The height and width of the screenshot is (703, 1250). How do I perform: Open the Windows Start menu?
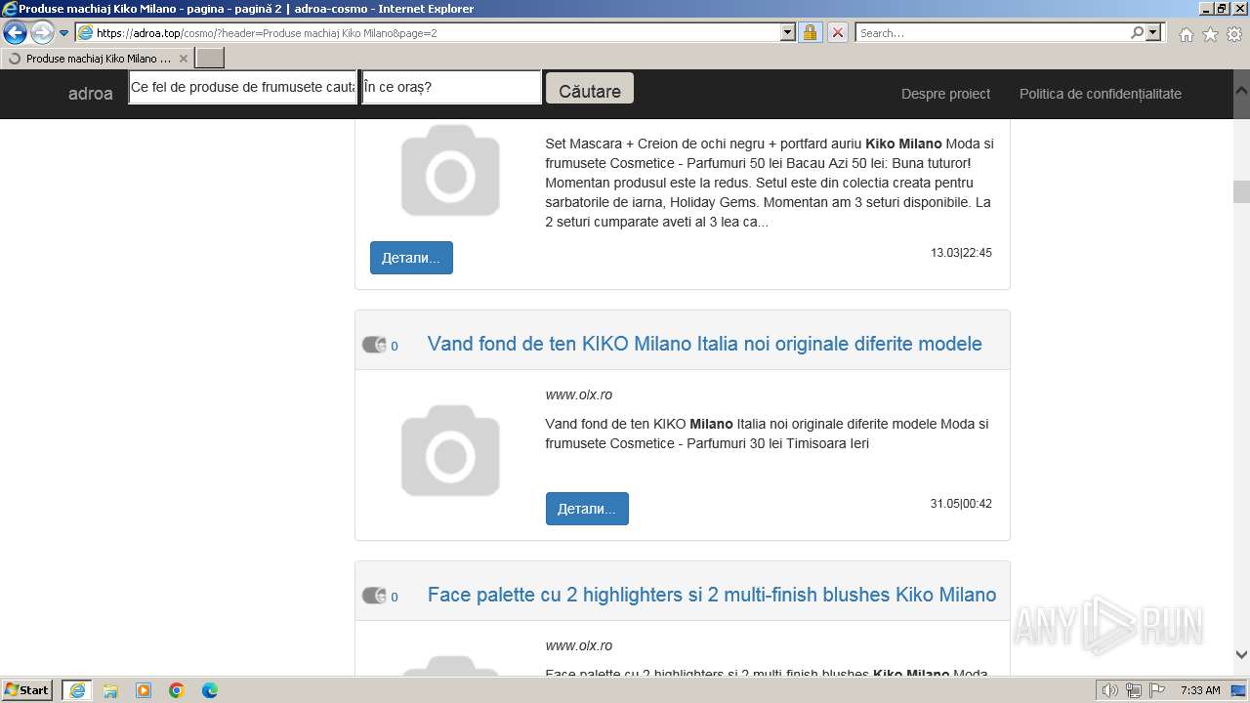click(x=27, y=690)
